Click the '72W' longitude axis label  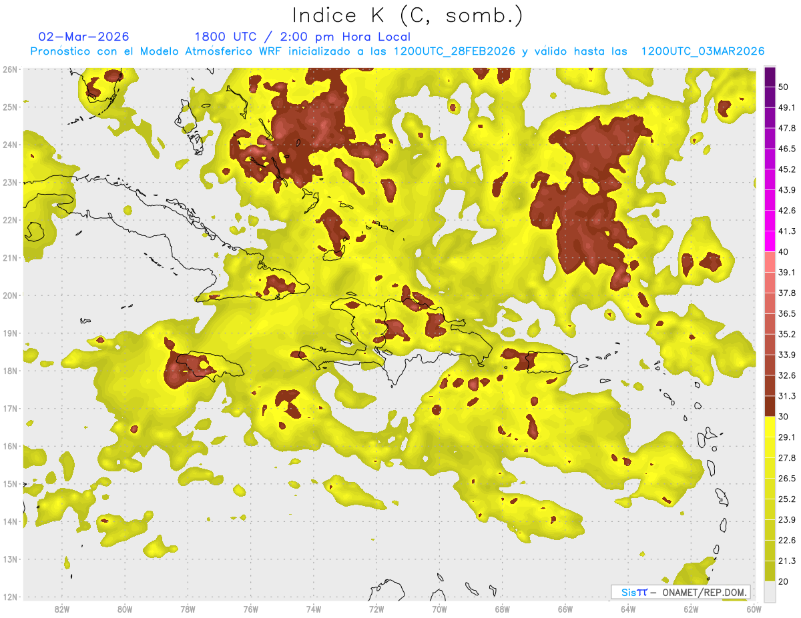point(376,609)
